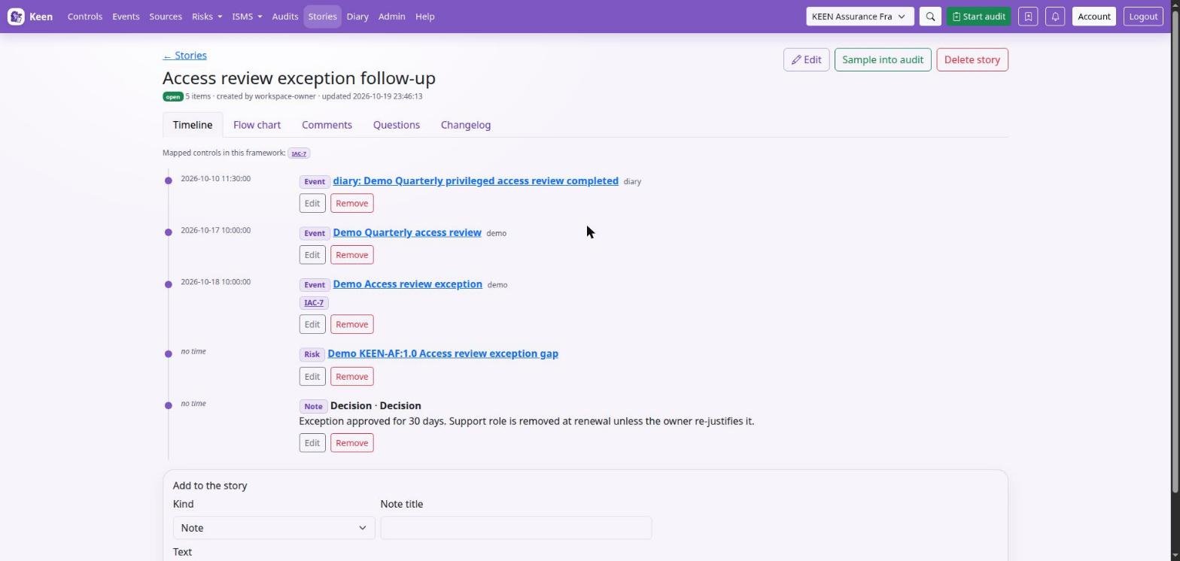The height and width of the screenshot is (561, 1180).
Task: Click the Delete story button
Action: pyautogui.click(x=972, y=60)
